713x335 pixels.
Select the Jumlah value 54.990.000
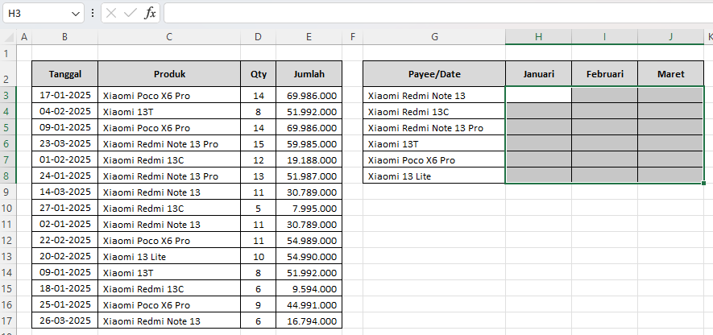tap(309, 256)
